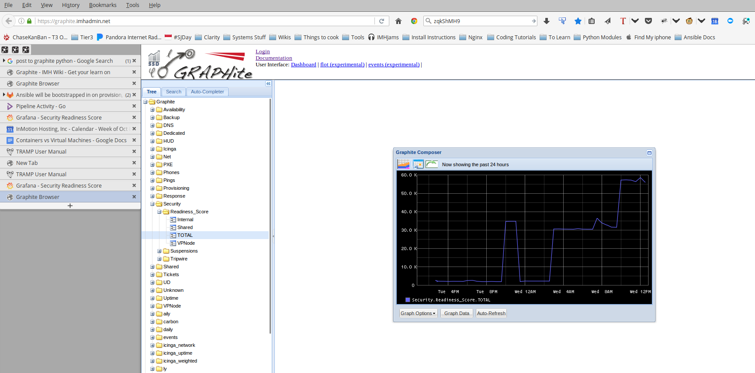
Task: Collapse the Security folder node
Action: [152, 204]
